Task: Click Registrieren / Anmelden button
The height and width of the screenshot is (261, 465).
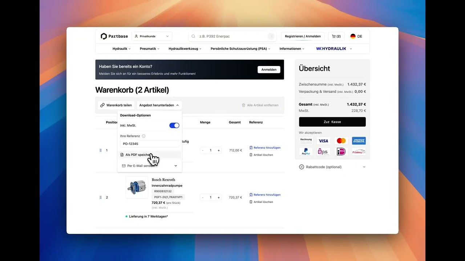Action: [x=303, y=36]
